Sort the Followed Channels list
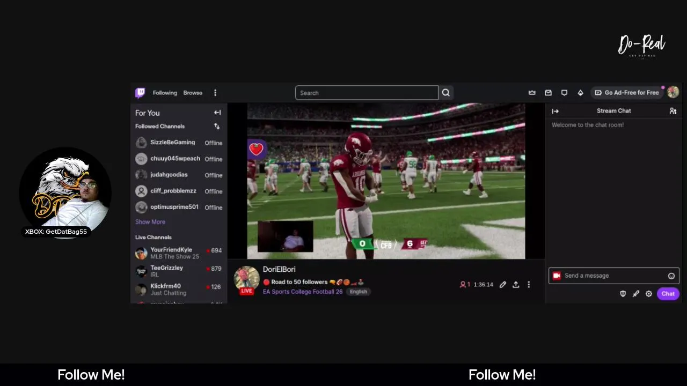The height and width of the screenshot is (386, 687). click(217, 126)
